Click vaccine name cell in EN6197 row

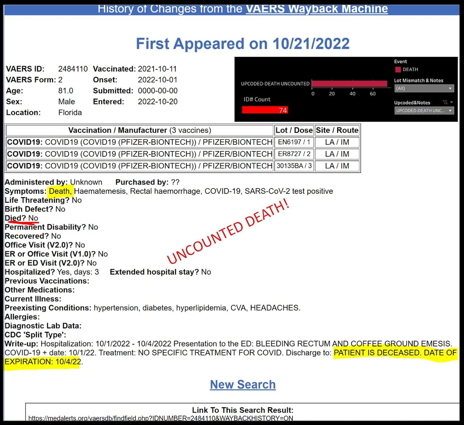pyautogui.click(x=140, y=142)
